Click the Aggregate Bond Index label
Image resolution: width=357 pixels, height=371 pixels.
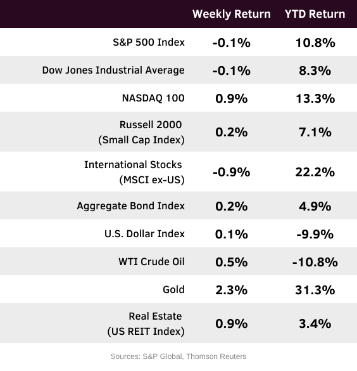click(x=131, y=206)
